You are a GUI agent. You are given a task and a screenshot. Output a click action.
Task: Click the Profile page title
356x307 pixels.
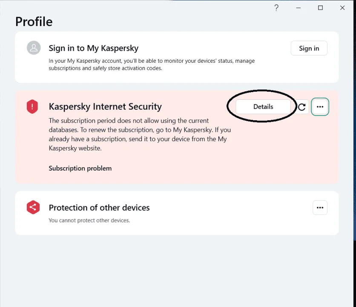coord(34,22)
